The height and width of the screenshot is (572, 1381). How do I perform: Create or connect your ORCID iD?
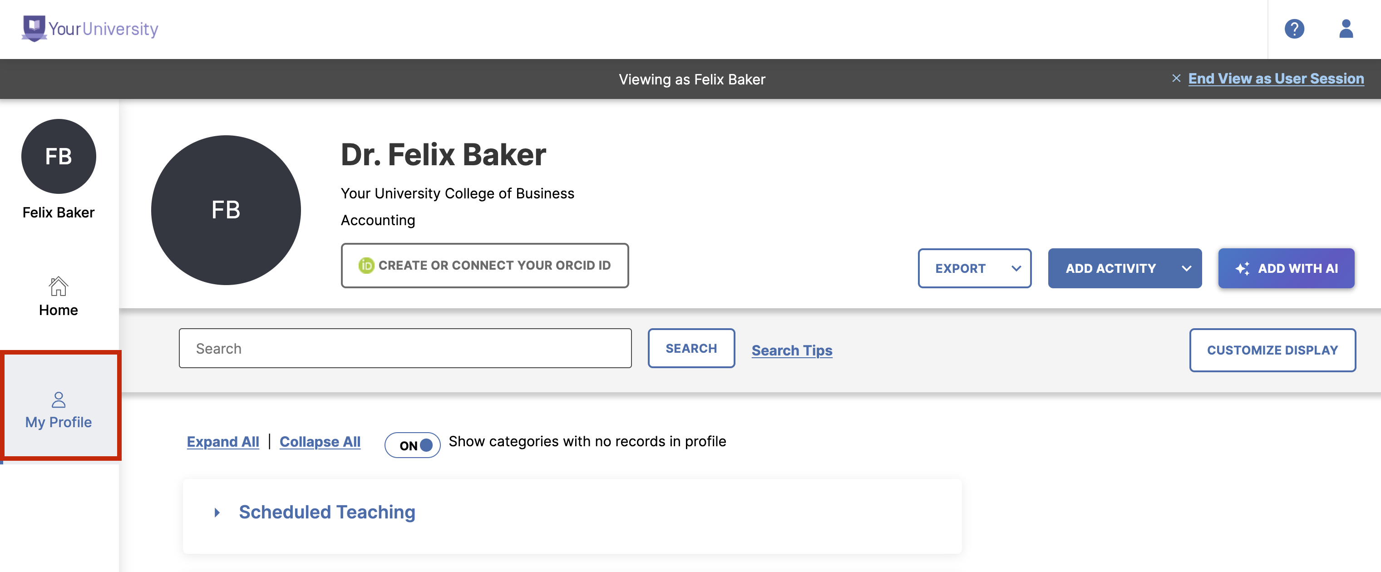tap(485, 266)
